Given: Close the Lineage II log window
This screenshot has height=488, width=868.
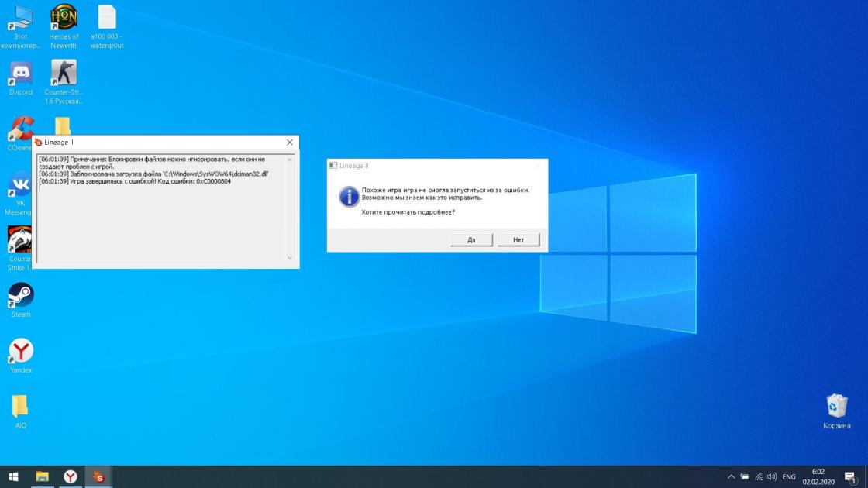Looking at the screenshot, I should tap(290, 143).
